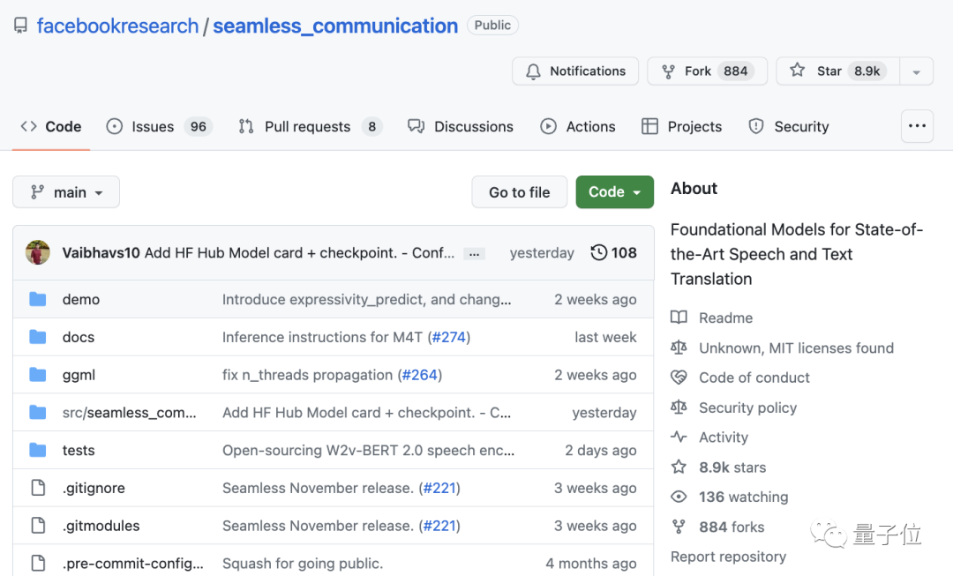Click the demo folder icon
953x576 pixels.
(x=37, y=300)
